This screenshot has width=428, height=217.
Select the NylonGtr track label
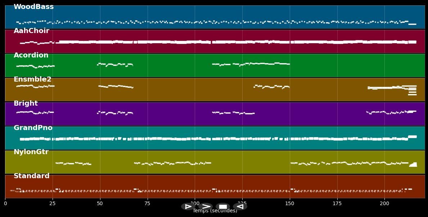[31, 152]
